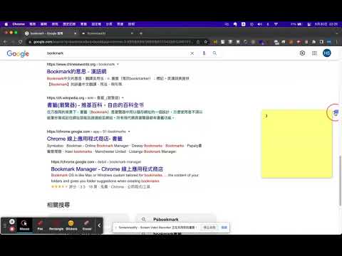Open the HS Google account avatar
The image size is (342, 256).
pos(327,53)
